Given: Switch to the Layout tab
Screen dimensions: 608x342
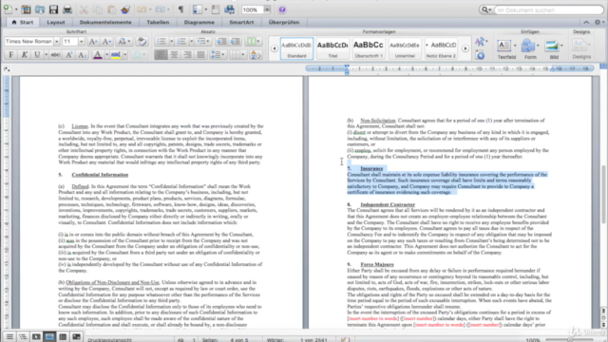Looking at the screenshot, I should tap(56, 23).
